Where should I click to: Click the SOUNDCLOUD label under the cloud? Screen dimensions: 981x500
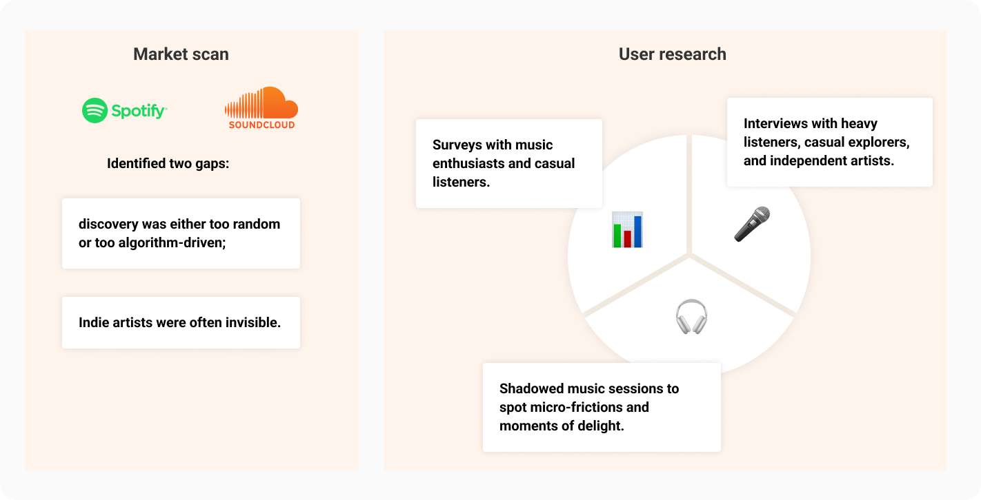point(261,125)
